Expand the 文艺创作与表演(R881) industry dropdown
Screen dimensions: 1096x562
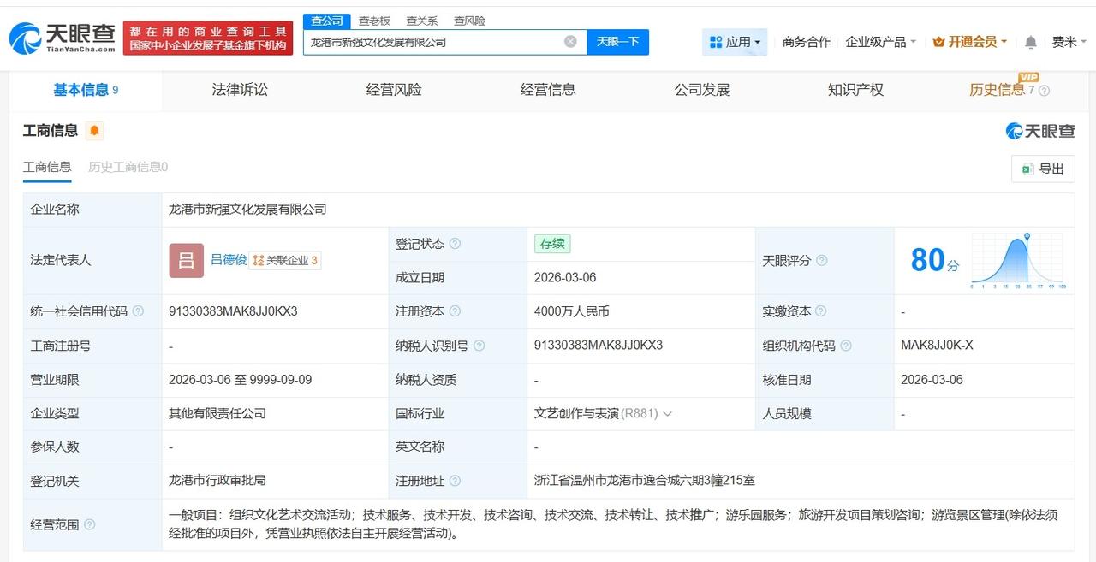click(669, 413)
